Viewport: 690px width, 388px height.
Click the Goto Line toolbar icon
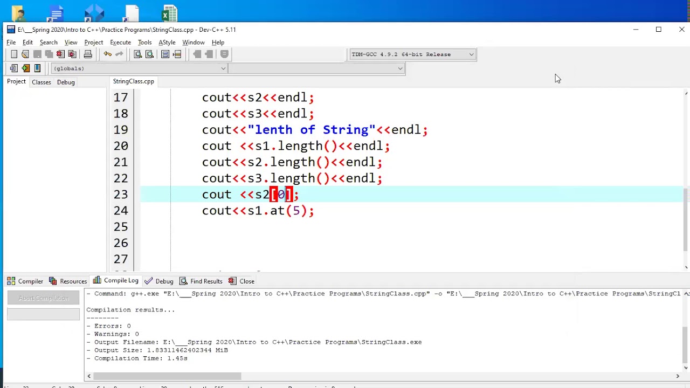pos(177,54)
